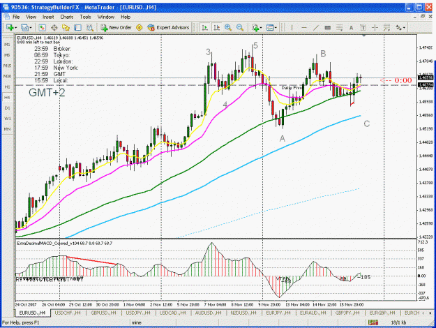Switch chart to W1 timeframe
The image size is (436, 328).
[7, 119]
